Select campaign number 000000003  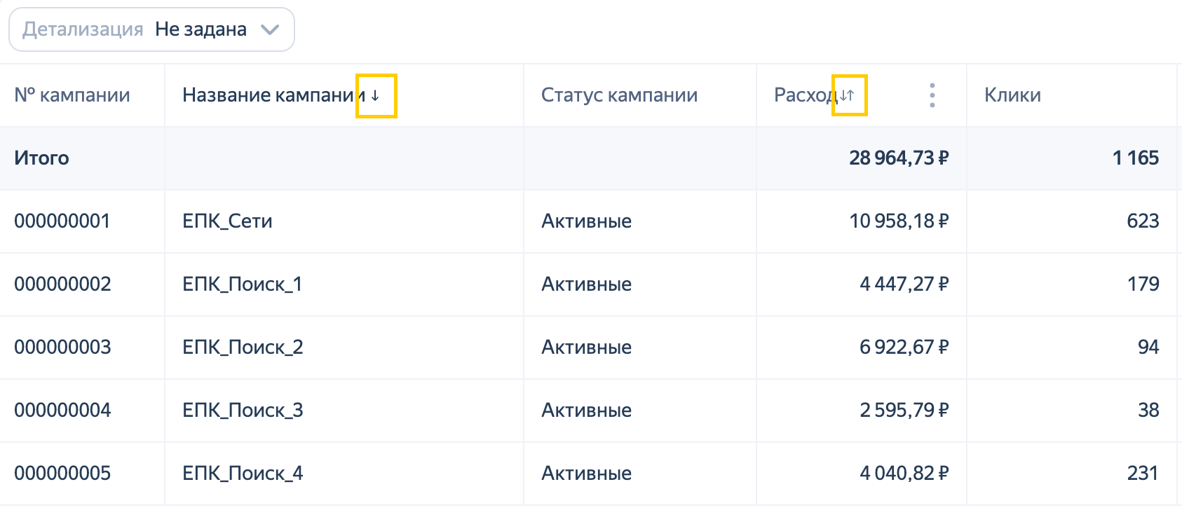pyautogui.click(x=62, y=347)
